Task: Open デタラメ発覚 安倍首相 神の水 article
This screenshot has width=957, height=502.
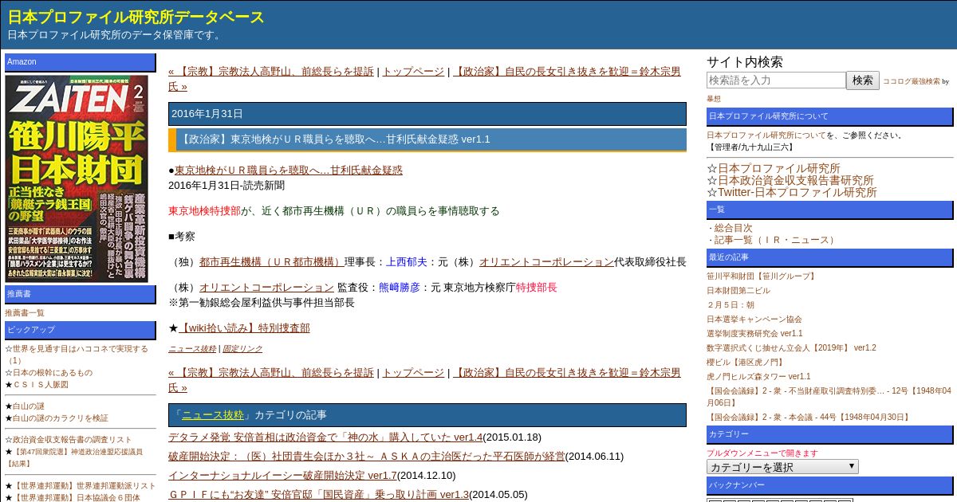Action: coord(325,437)
